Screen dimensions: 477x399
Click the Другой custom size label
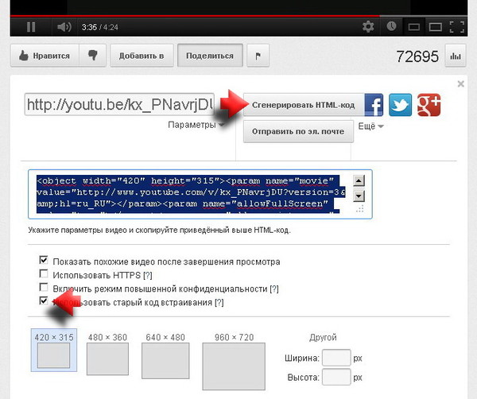click(x=323, y=337)
